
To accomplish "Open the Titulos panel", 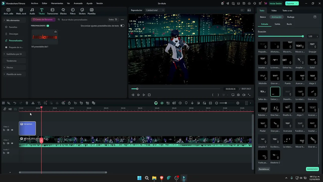I will [x=42, y=11].
